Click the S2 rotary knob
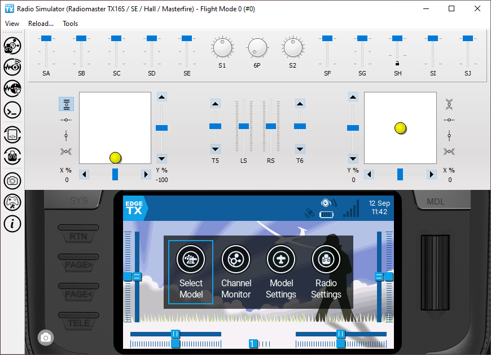This screenshot has width=491, height=355. [x=293, y=47]
